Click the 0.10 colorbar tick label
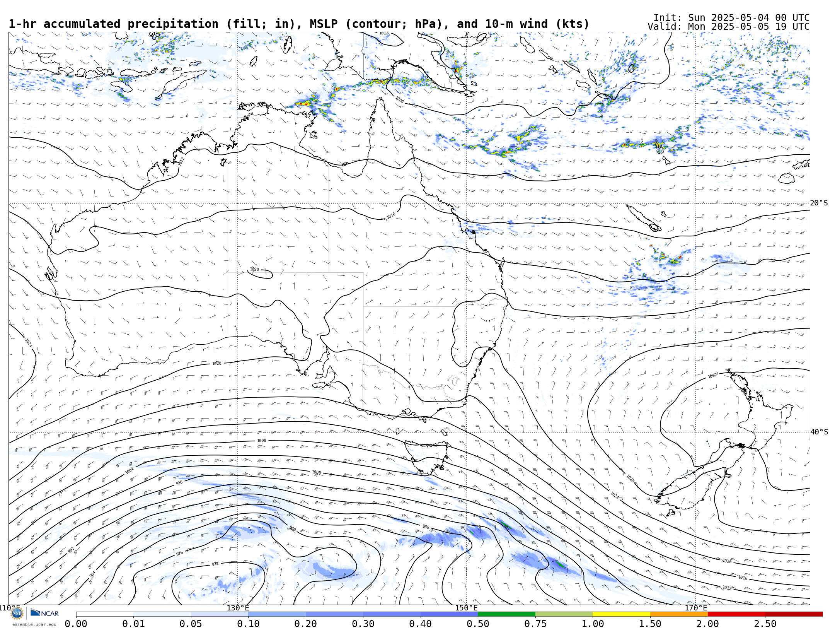Image resolution: width=835 pixels, height=629 pixels. (248, 624)
